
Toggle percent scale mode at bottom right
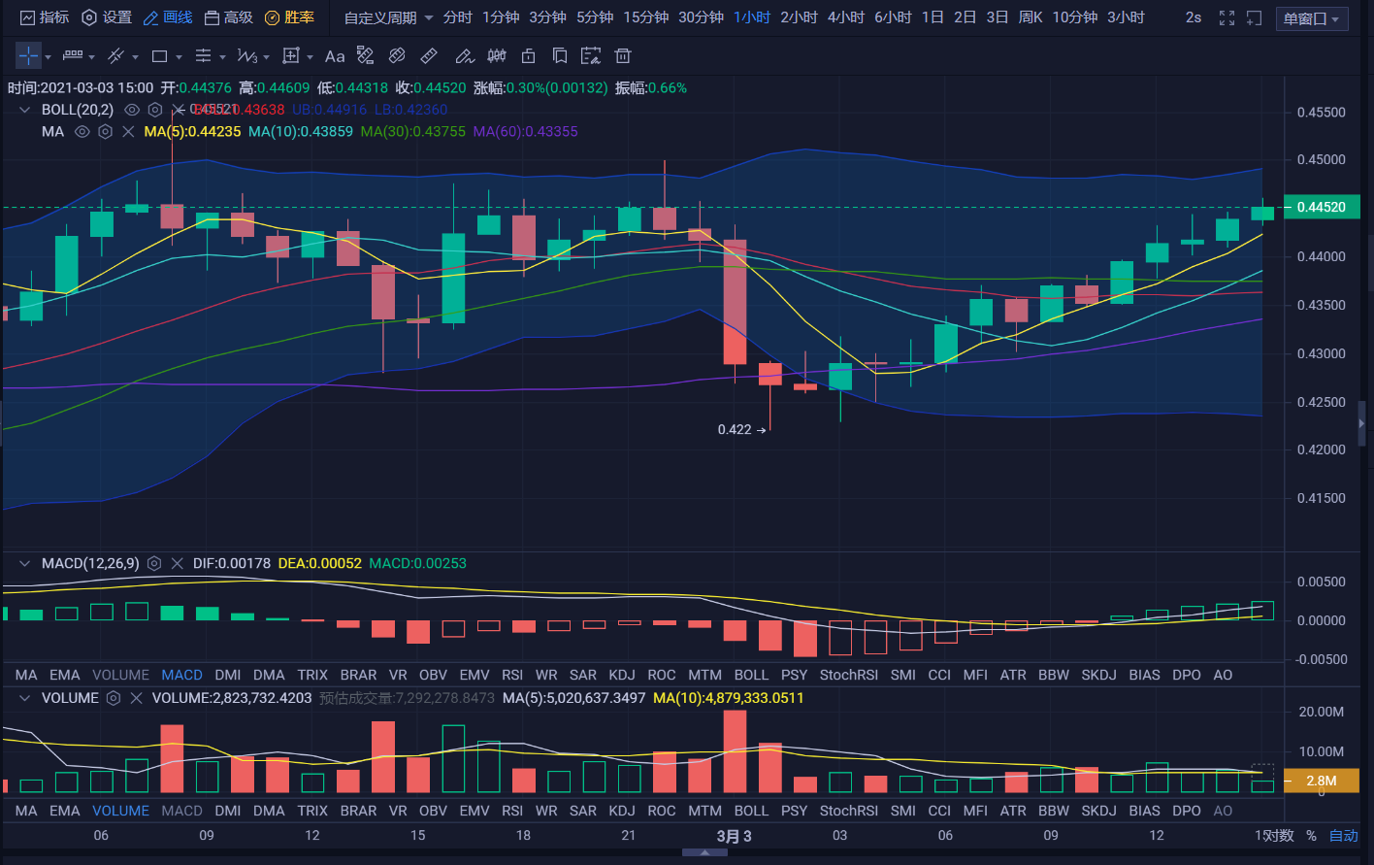click(1311, 836)
